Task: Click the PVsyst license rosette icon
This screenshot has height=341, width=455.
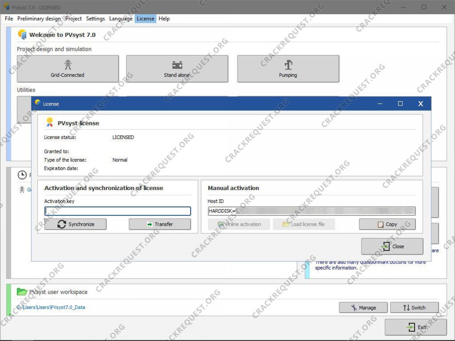Action: tap(50, 122)
